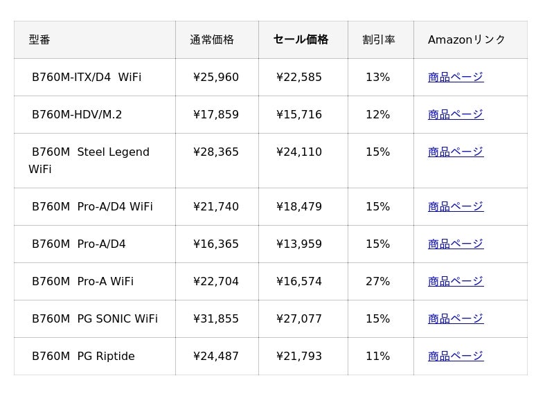Click the 通常価格 column header
This screenshot has width=554, height=396.
point(212,39)
